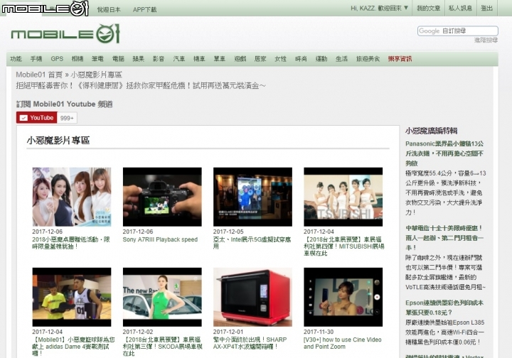Open the Intel 5G virtual fitting thumbnail
This screenshot has height=358, width=512.
tap(252, 197)
